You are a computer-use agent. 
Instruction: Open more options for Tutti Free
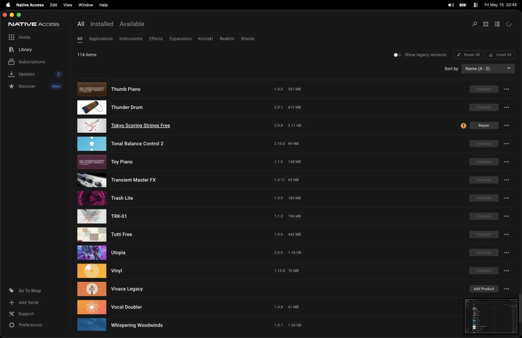(x=506, y=235)
